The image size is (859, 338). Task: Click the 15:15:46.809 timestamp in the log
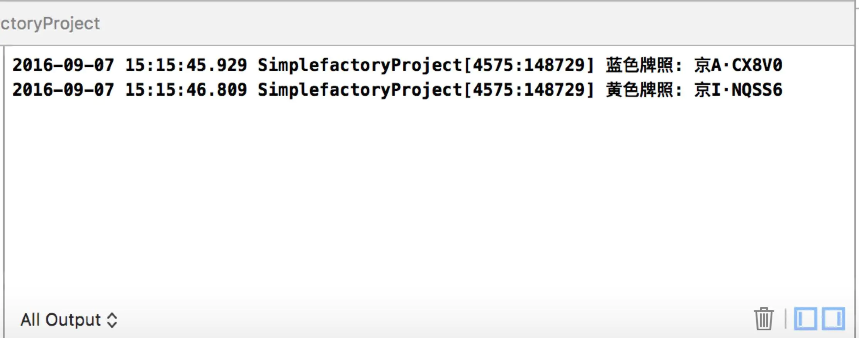186,90
